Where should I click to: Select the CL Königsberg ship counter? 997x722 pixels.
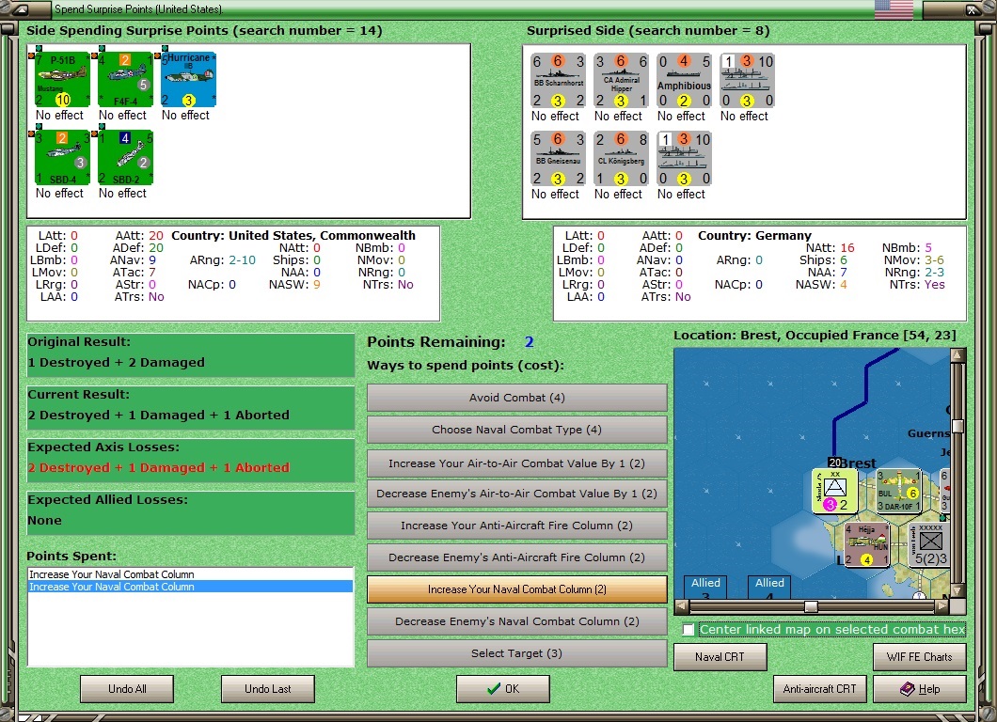[621, 159]
